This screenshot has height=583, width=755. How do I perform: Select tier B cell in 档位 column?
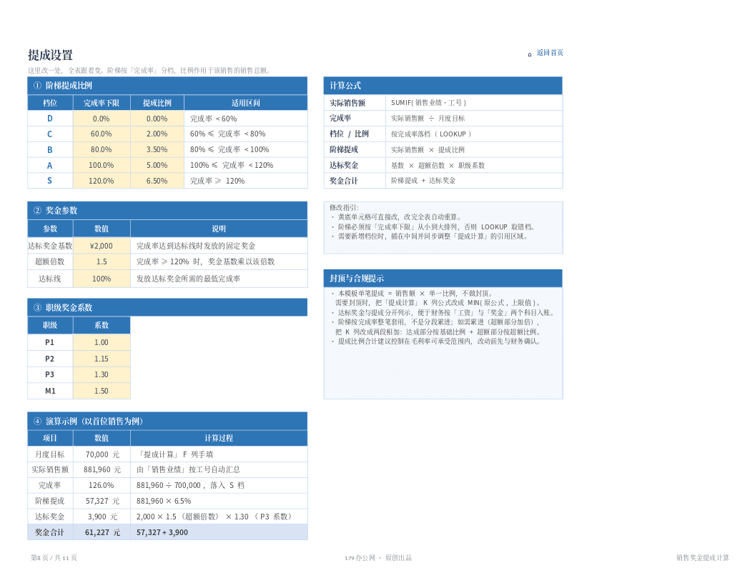pyautogui.click(x=50, y=149)
